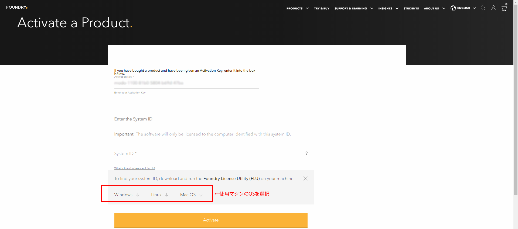Close the FLU download info panel
This screenshot has height=229, width=518.
[x=305, y=178]
